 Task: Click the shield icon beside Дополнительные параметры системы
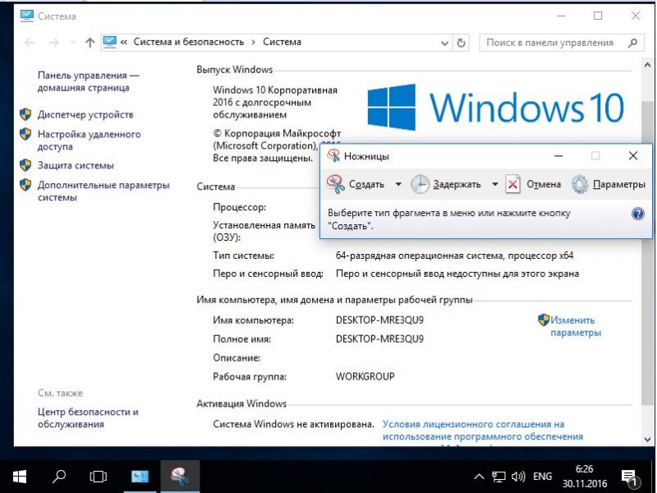[25, 185]
